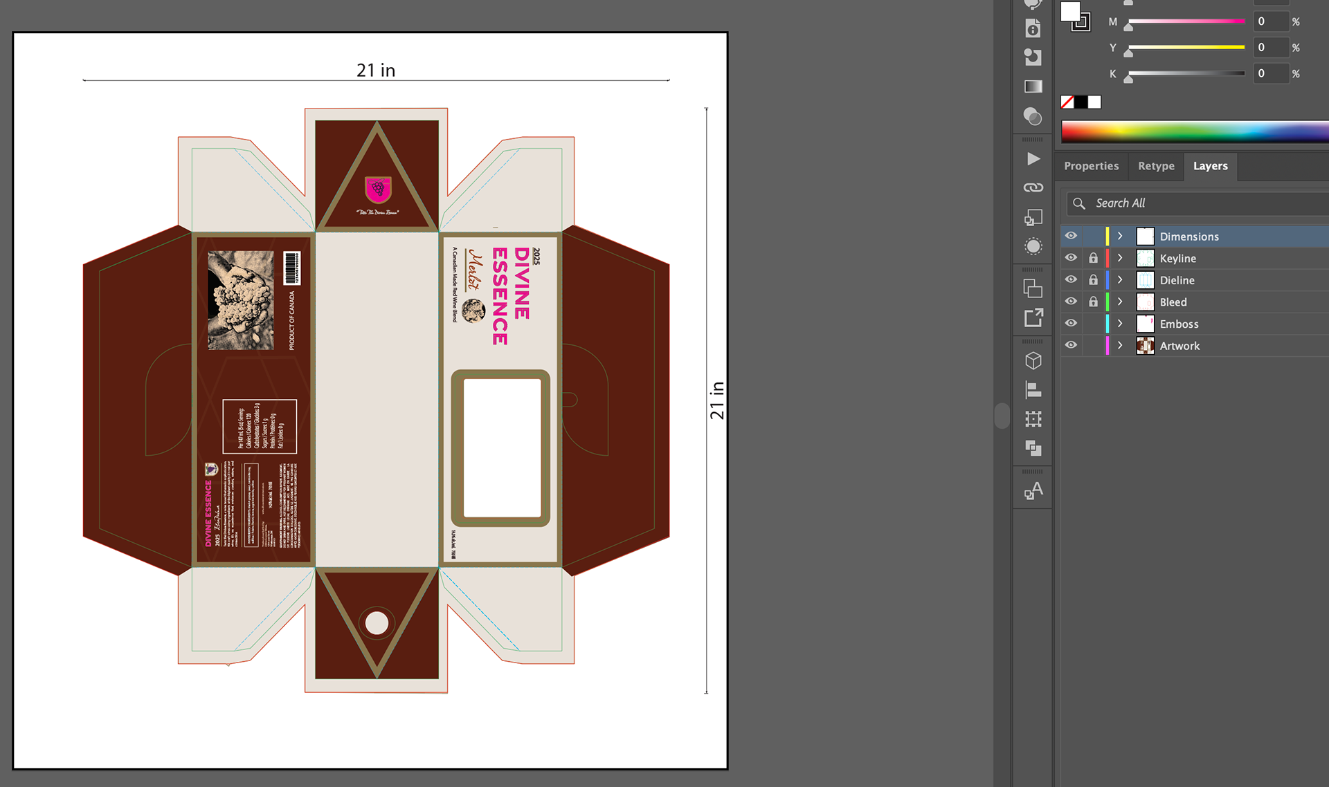Click the canvas vertical scrollbar handle
Screen dimensions: 1329x787
(x=1002, y=416)
